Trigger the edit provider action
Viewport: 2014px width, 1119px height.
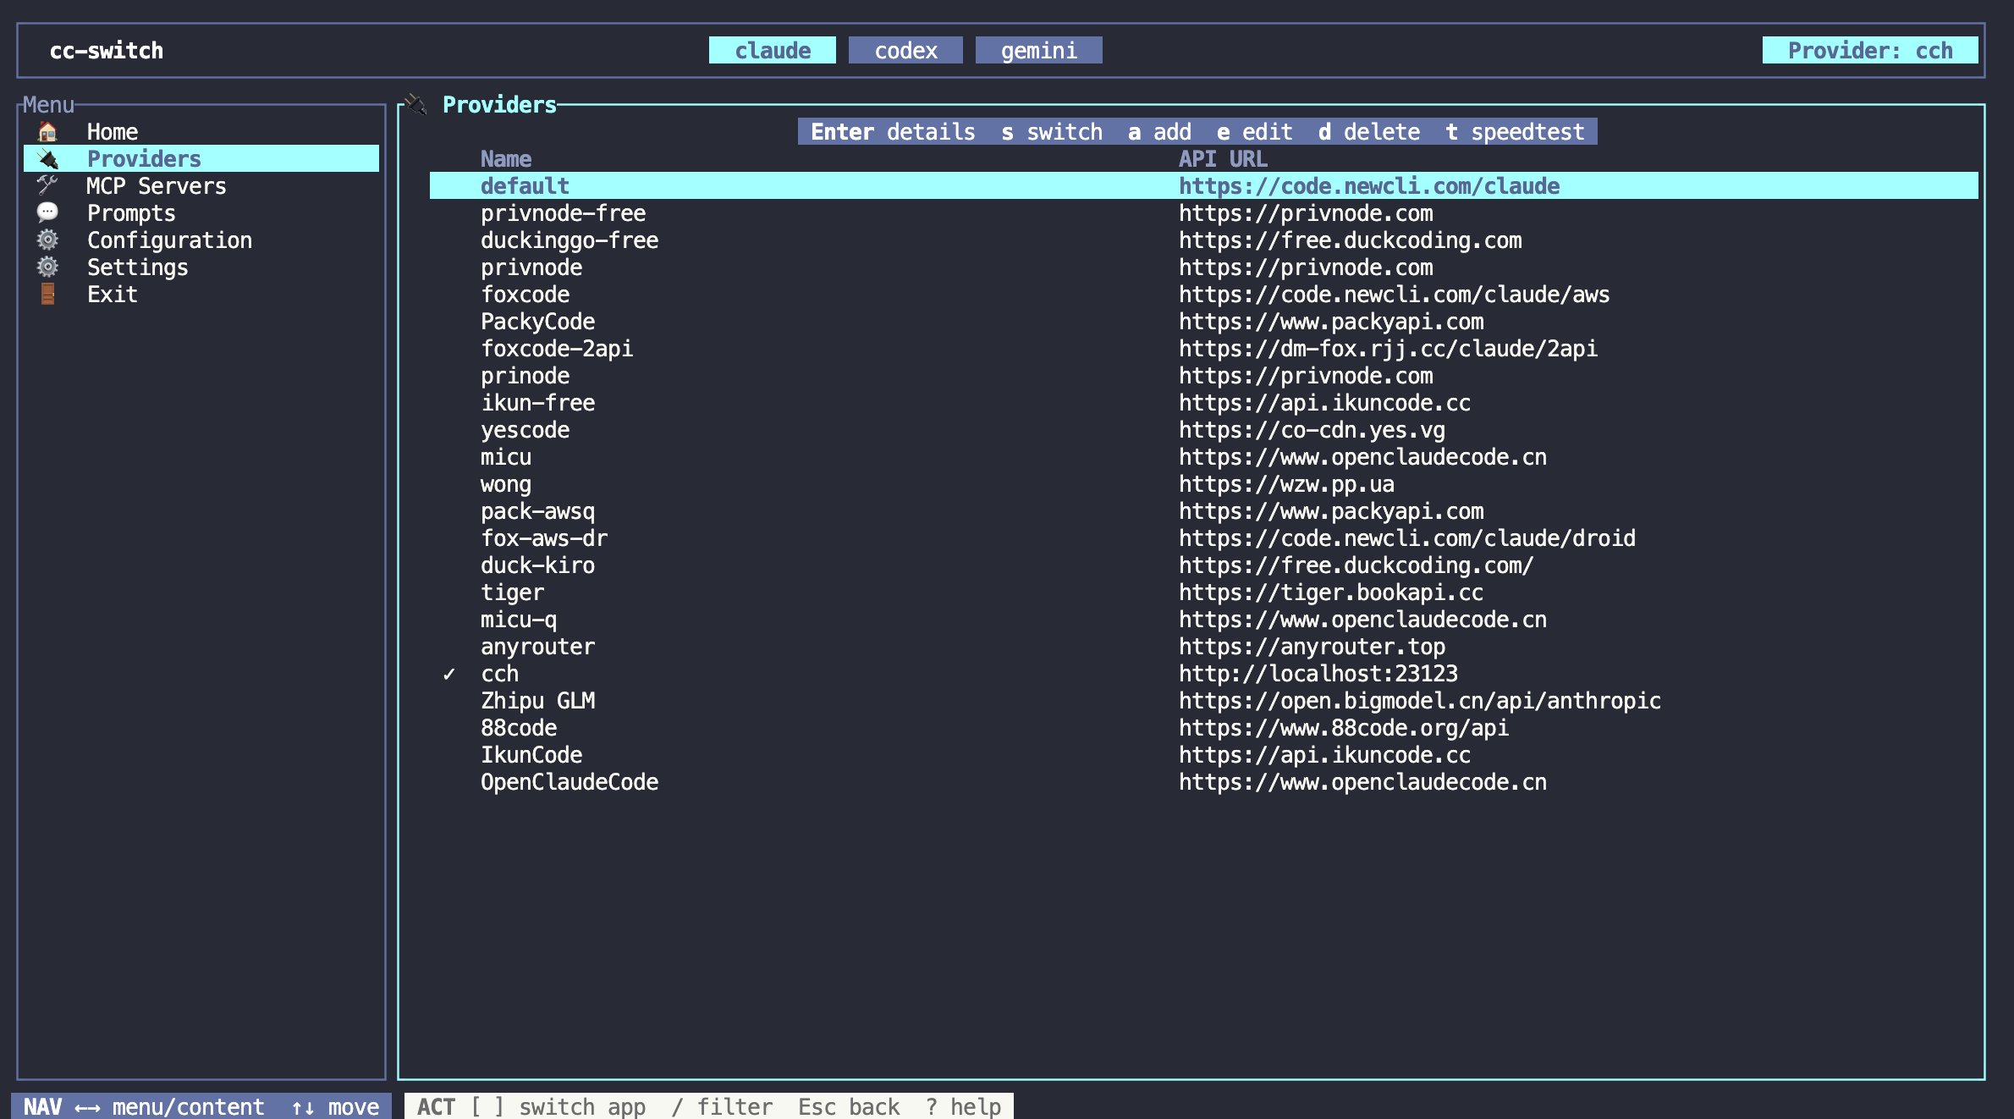1255,131
